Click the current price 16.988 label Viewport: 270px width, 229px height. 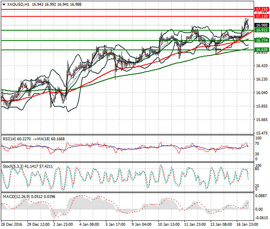(x=261, y=25)
